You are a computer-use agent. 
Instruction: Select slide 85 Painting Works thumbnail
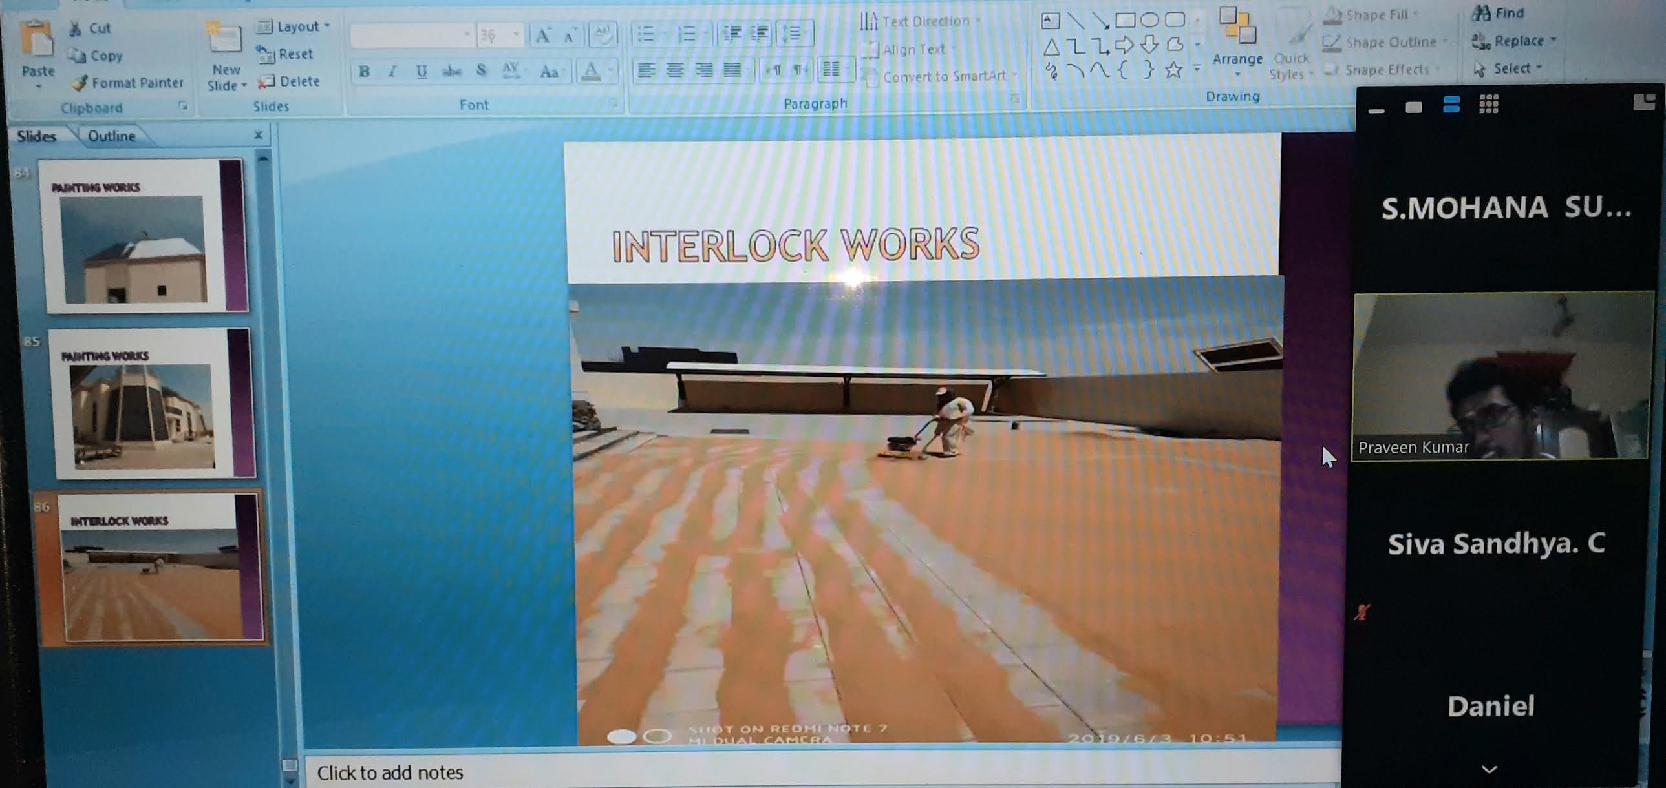153,404
